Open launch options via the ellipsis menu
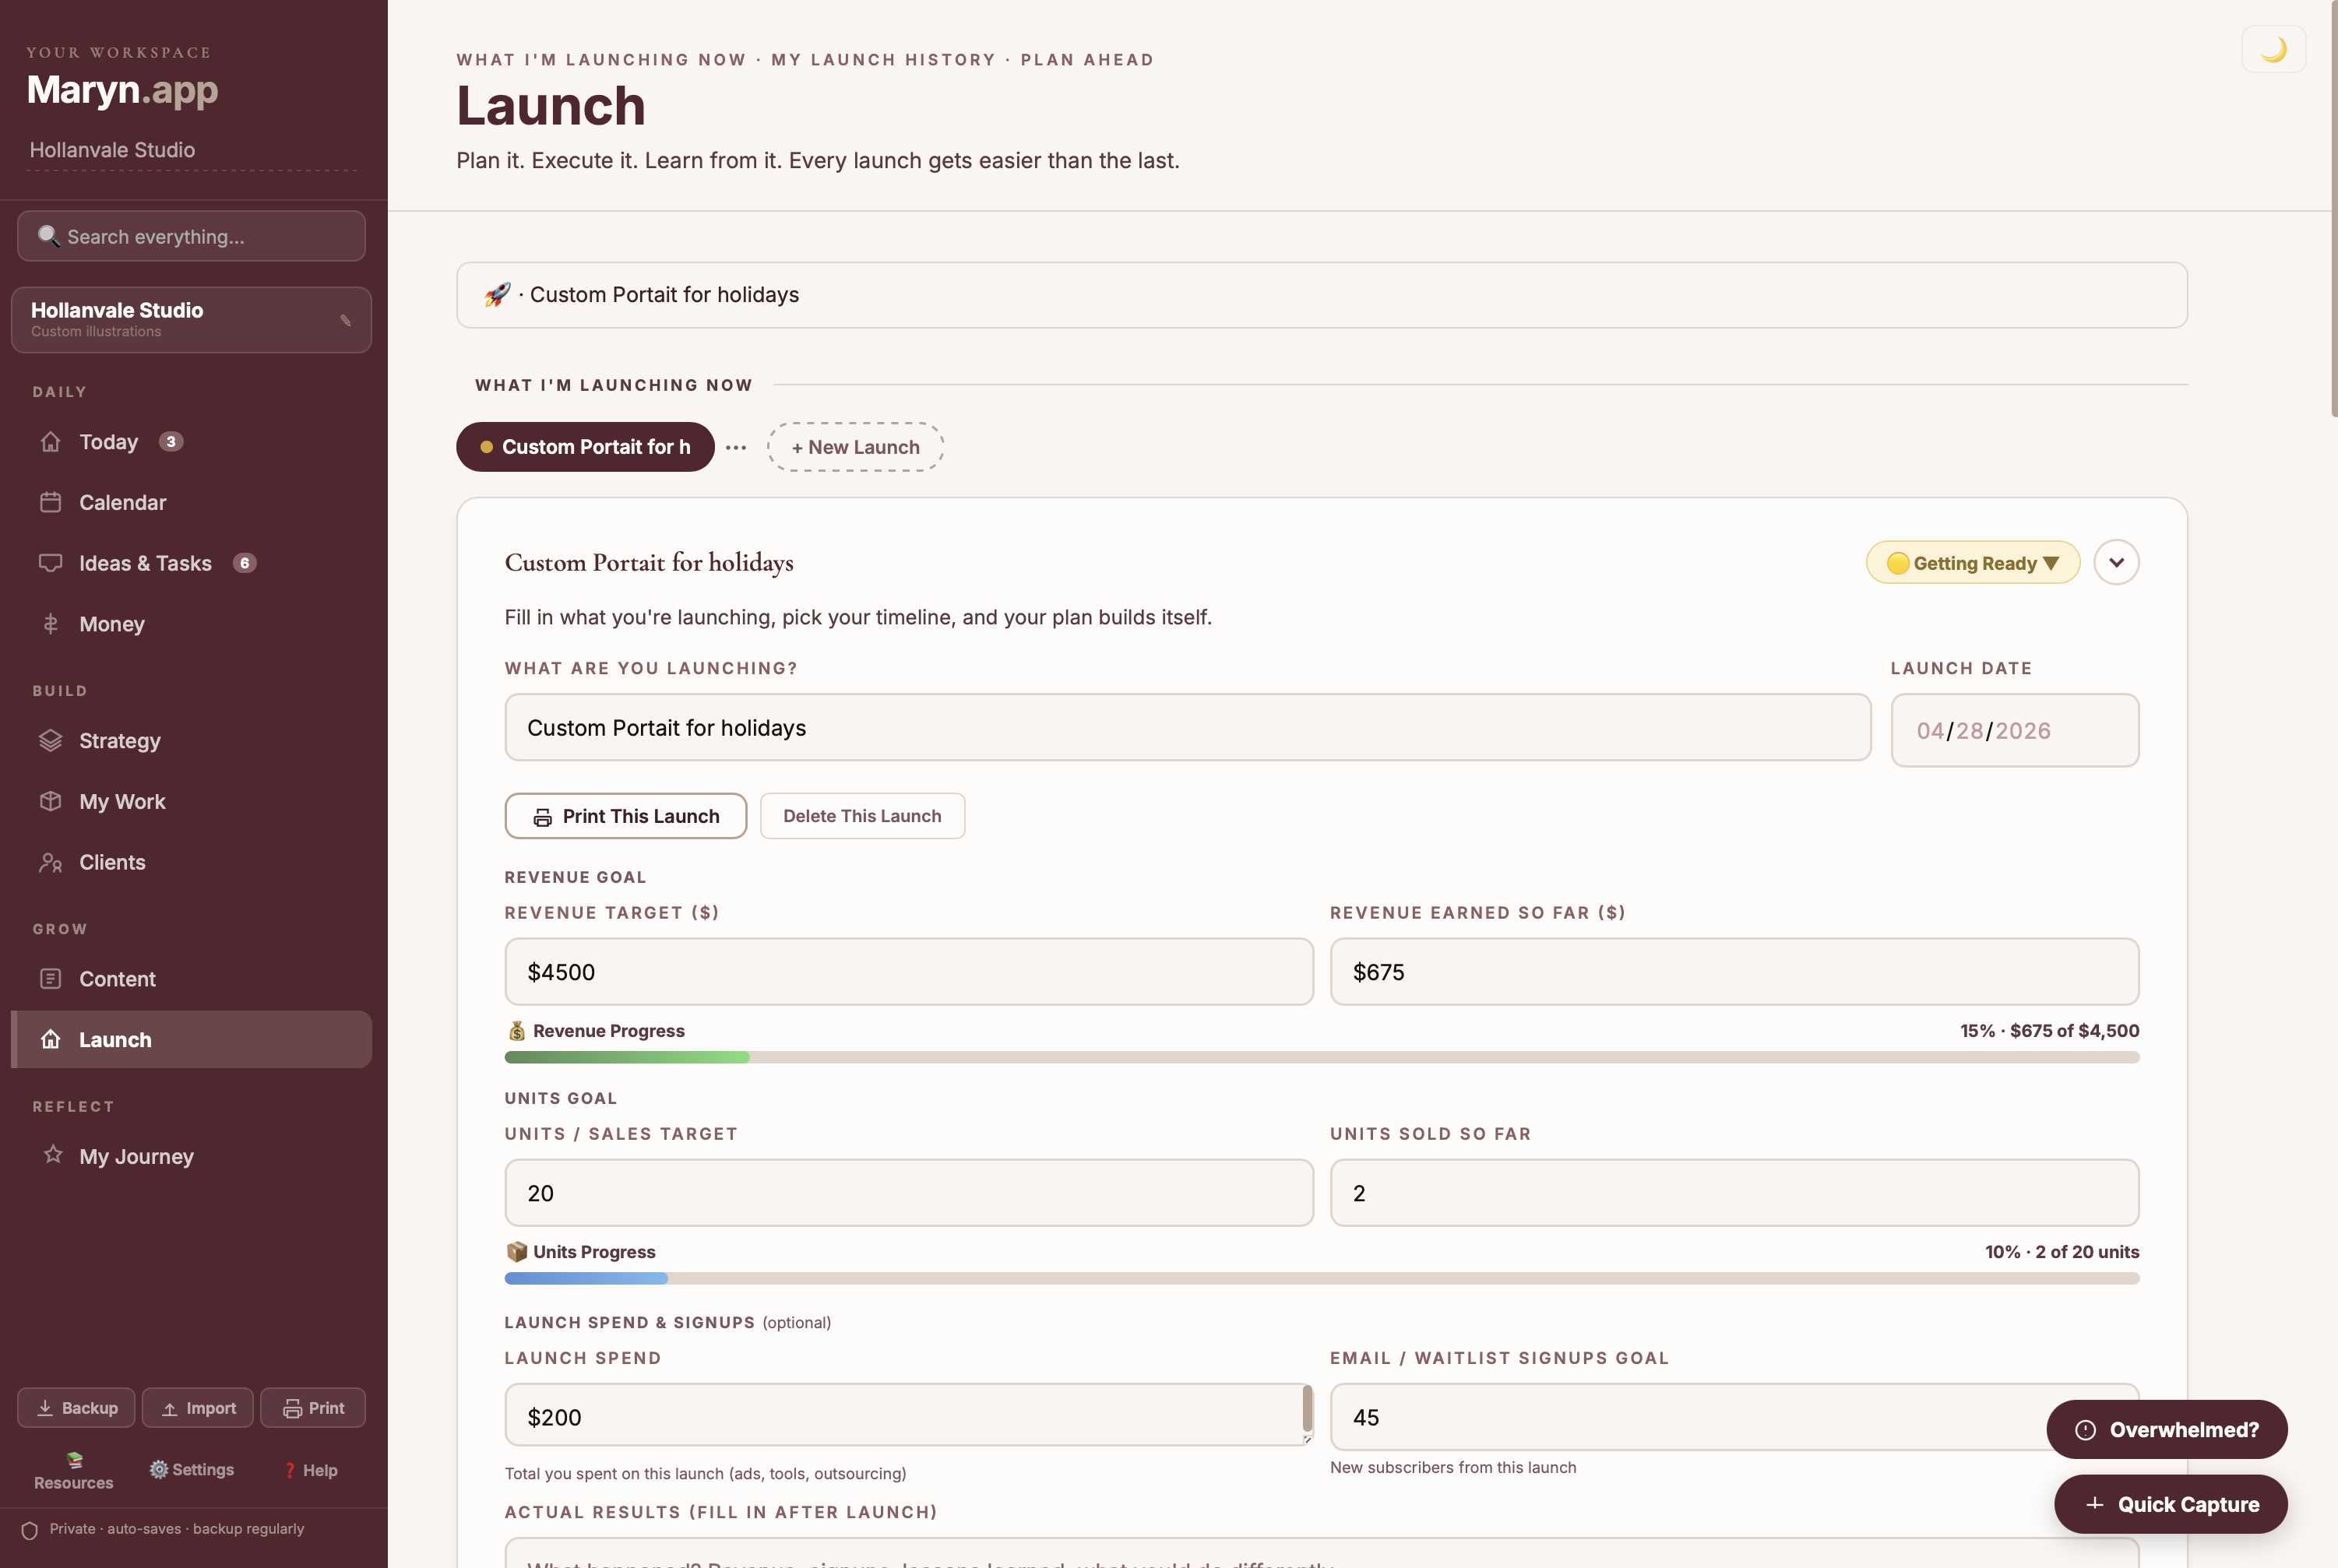 (x=735, y=447)
